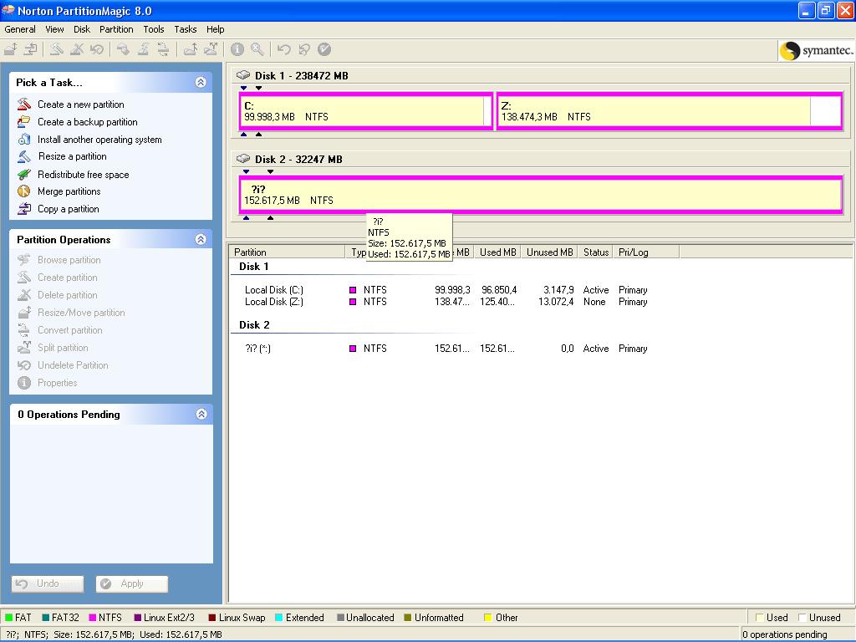Screen dimensions: 856x642
Task: Open the General menu
Action: pos(20,29)
